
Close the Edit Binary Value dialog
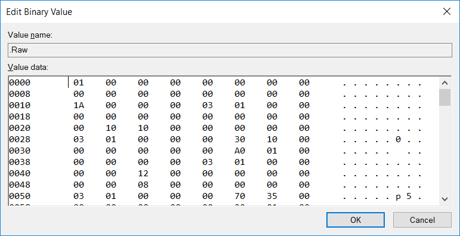pos(446,12)
